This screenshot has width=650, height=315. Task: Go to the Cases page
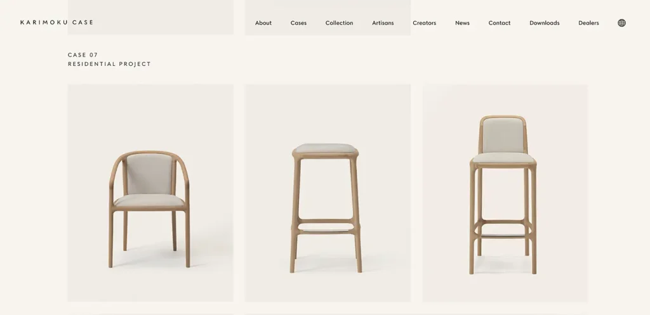click(298, 23)
